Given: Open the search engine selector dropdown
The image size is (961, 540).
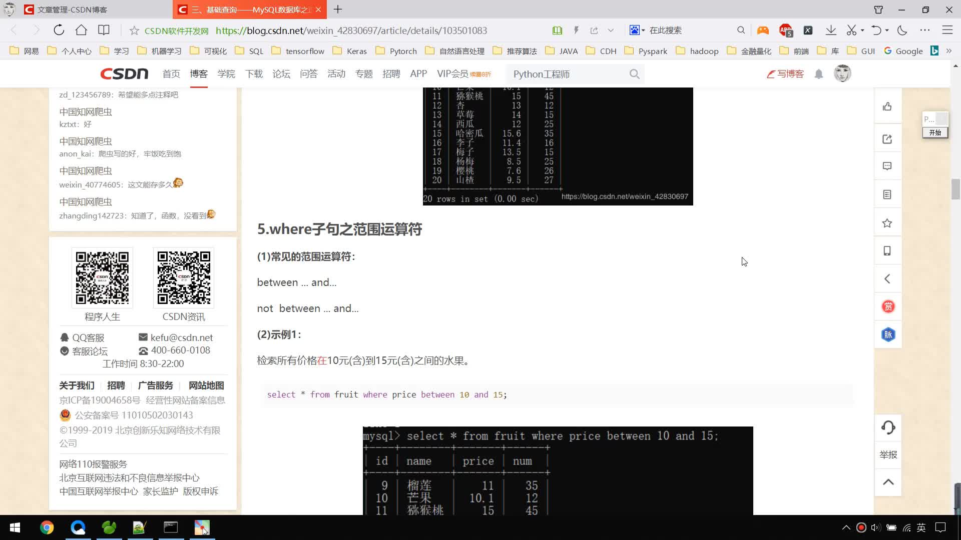Looking at the screenshot, I should point(637,30).
